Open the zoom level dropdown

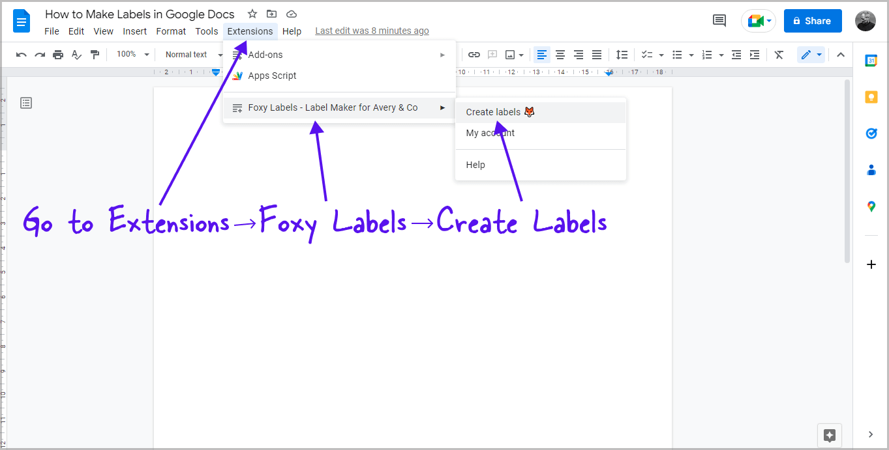click(x=130, y=54)
